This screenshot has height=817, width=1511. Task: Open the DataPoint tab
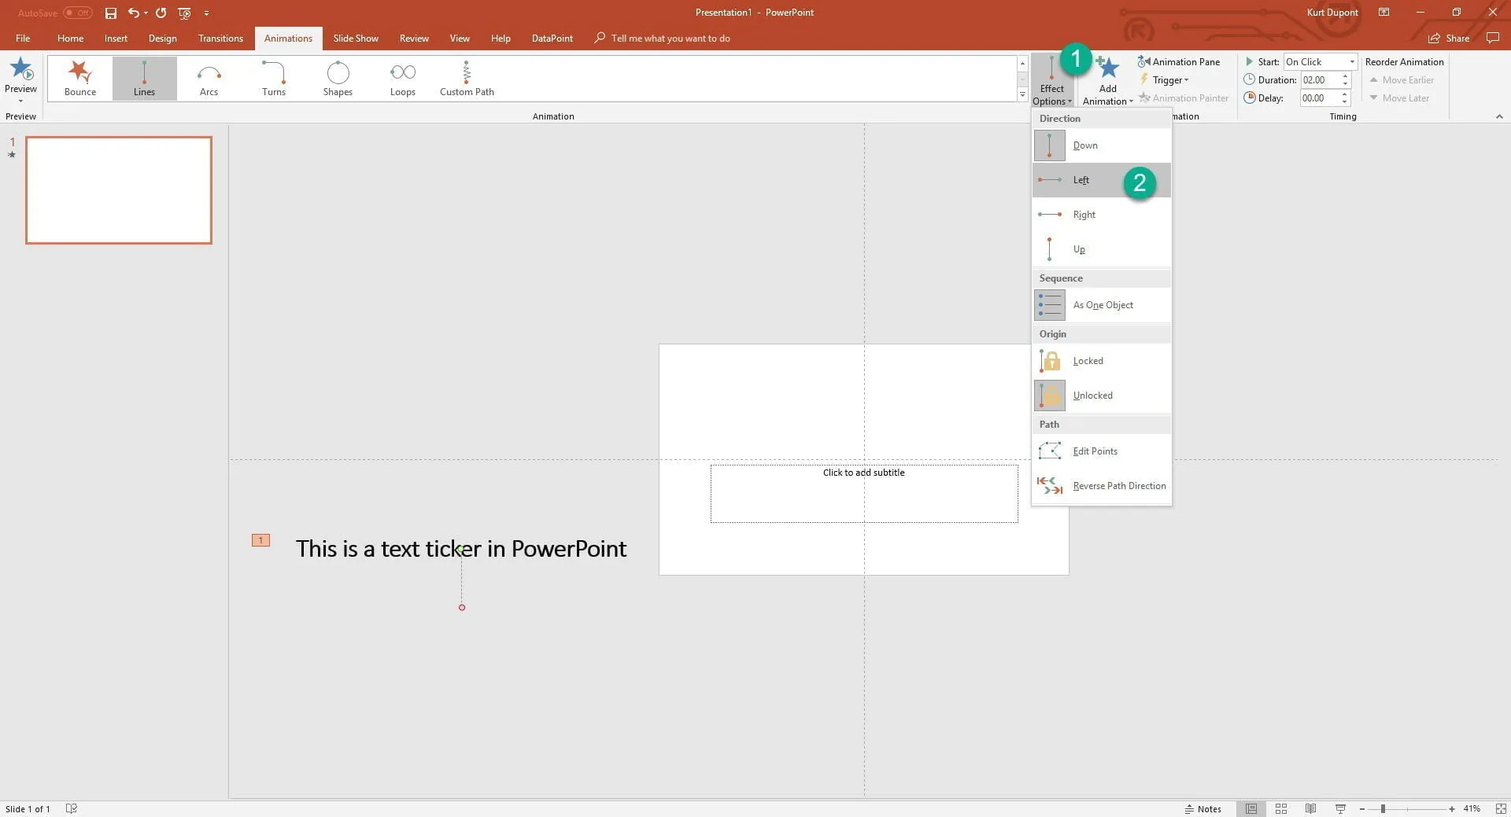(x=552, y=38)
